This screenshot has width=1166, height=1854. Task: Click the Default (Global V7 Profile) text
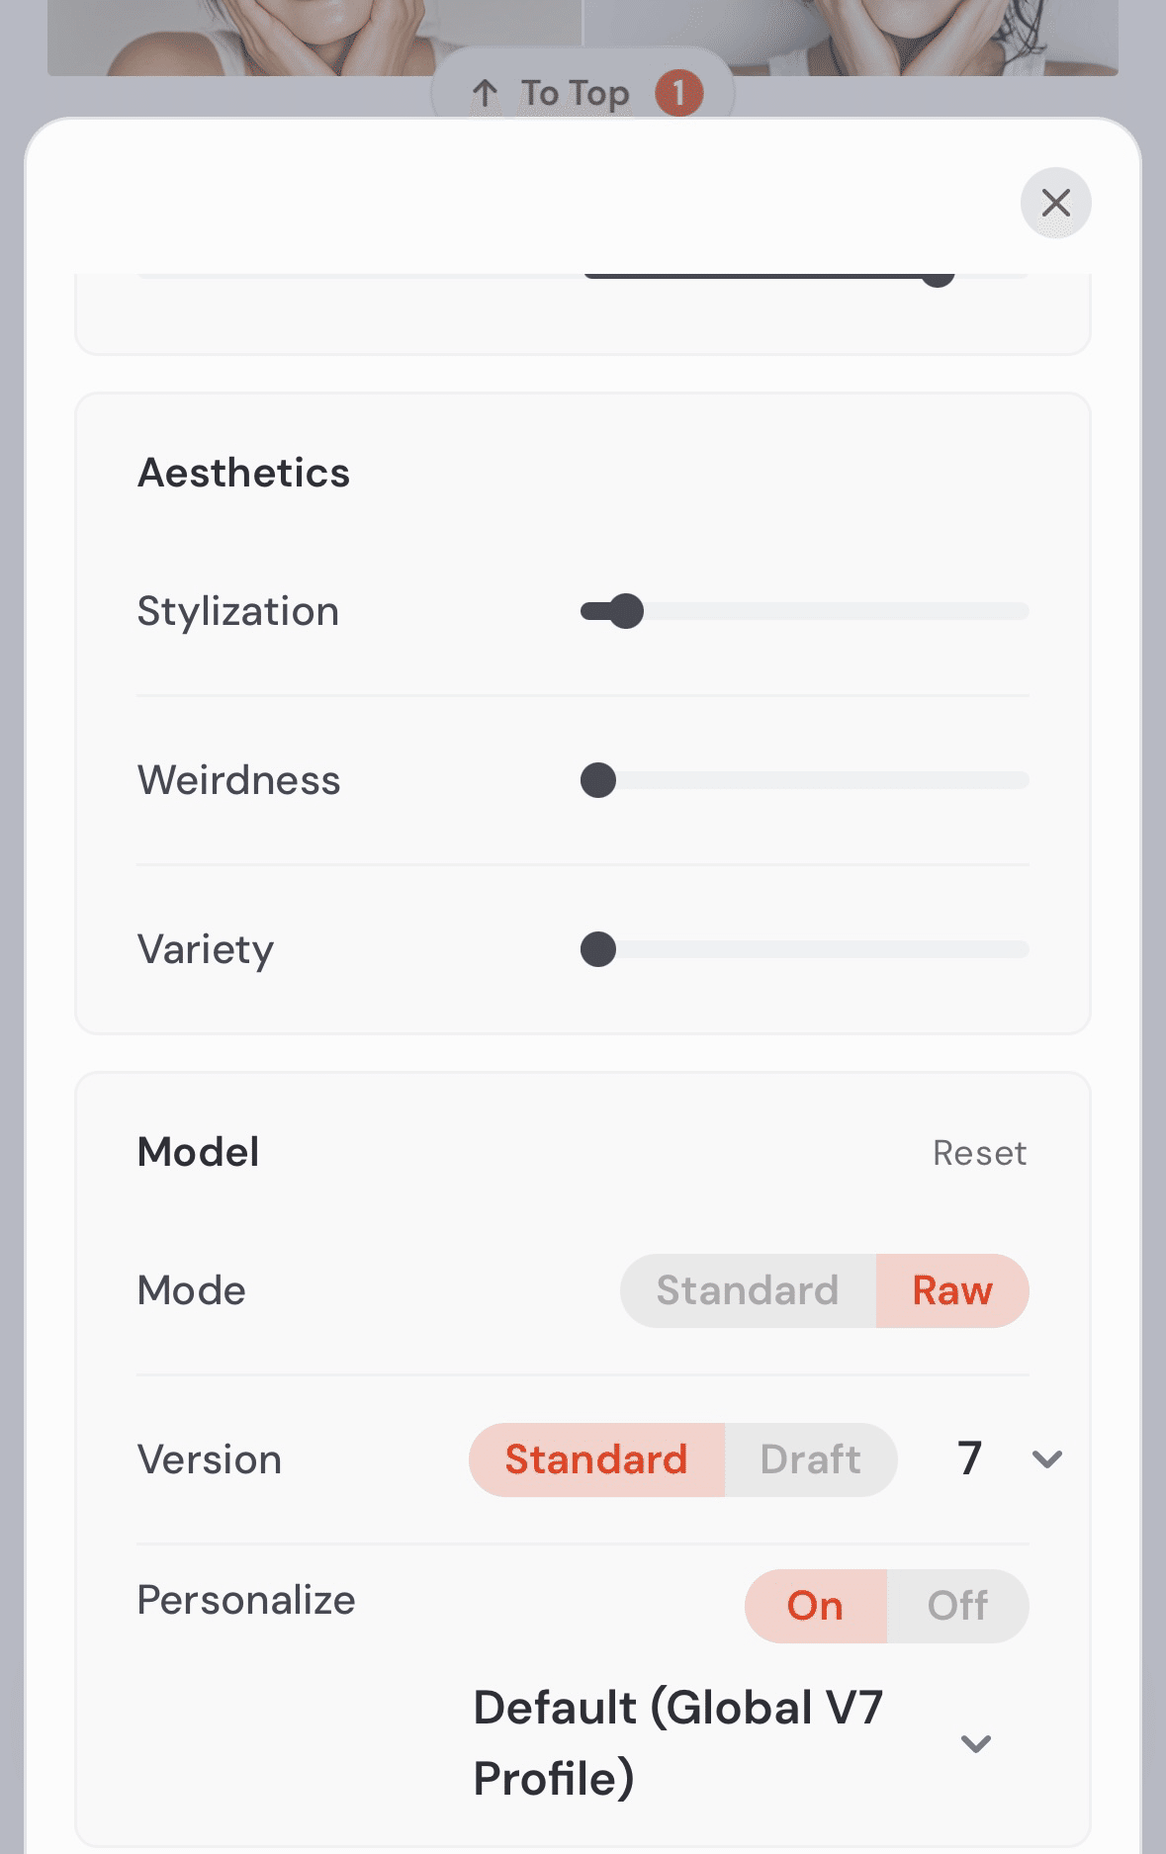(x=678, y=1742)
